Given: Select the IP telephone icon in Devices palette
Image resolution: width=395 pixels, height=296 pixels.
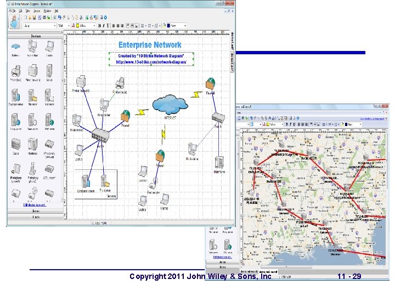Looking at the screenshot, I should tap(16, 169).
